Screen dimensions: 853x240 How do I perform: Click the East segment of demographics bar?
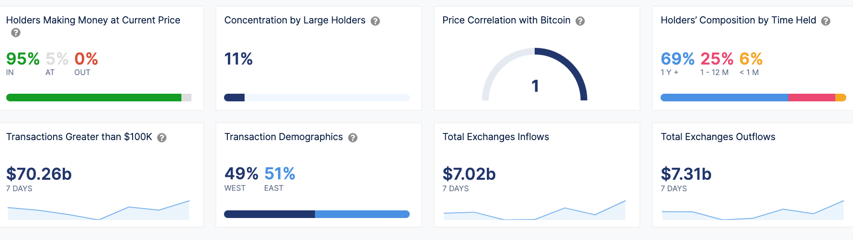tap(362, 214)
